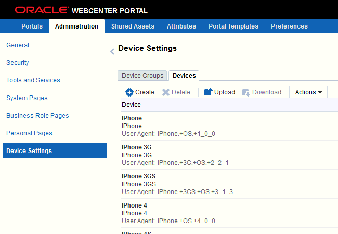Click the Upload arrow icon
Image resolution: width=338 pixels, height=234 pixels.
coord(208,92)
